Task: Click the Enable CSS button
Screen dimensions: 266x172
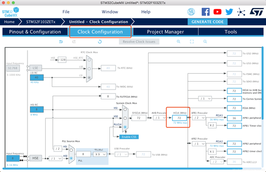Action: coord(129,137)
